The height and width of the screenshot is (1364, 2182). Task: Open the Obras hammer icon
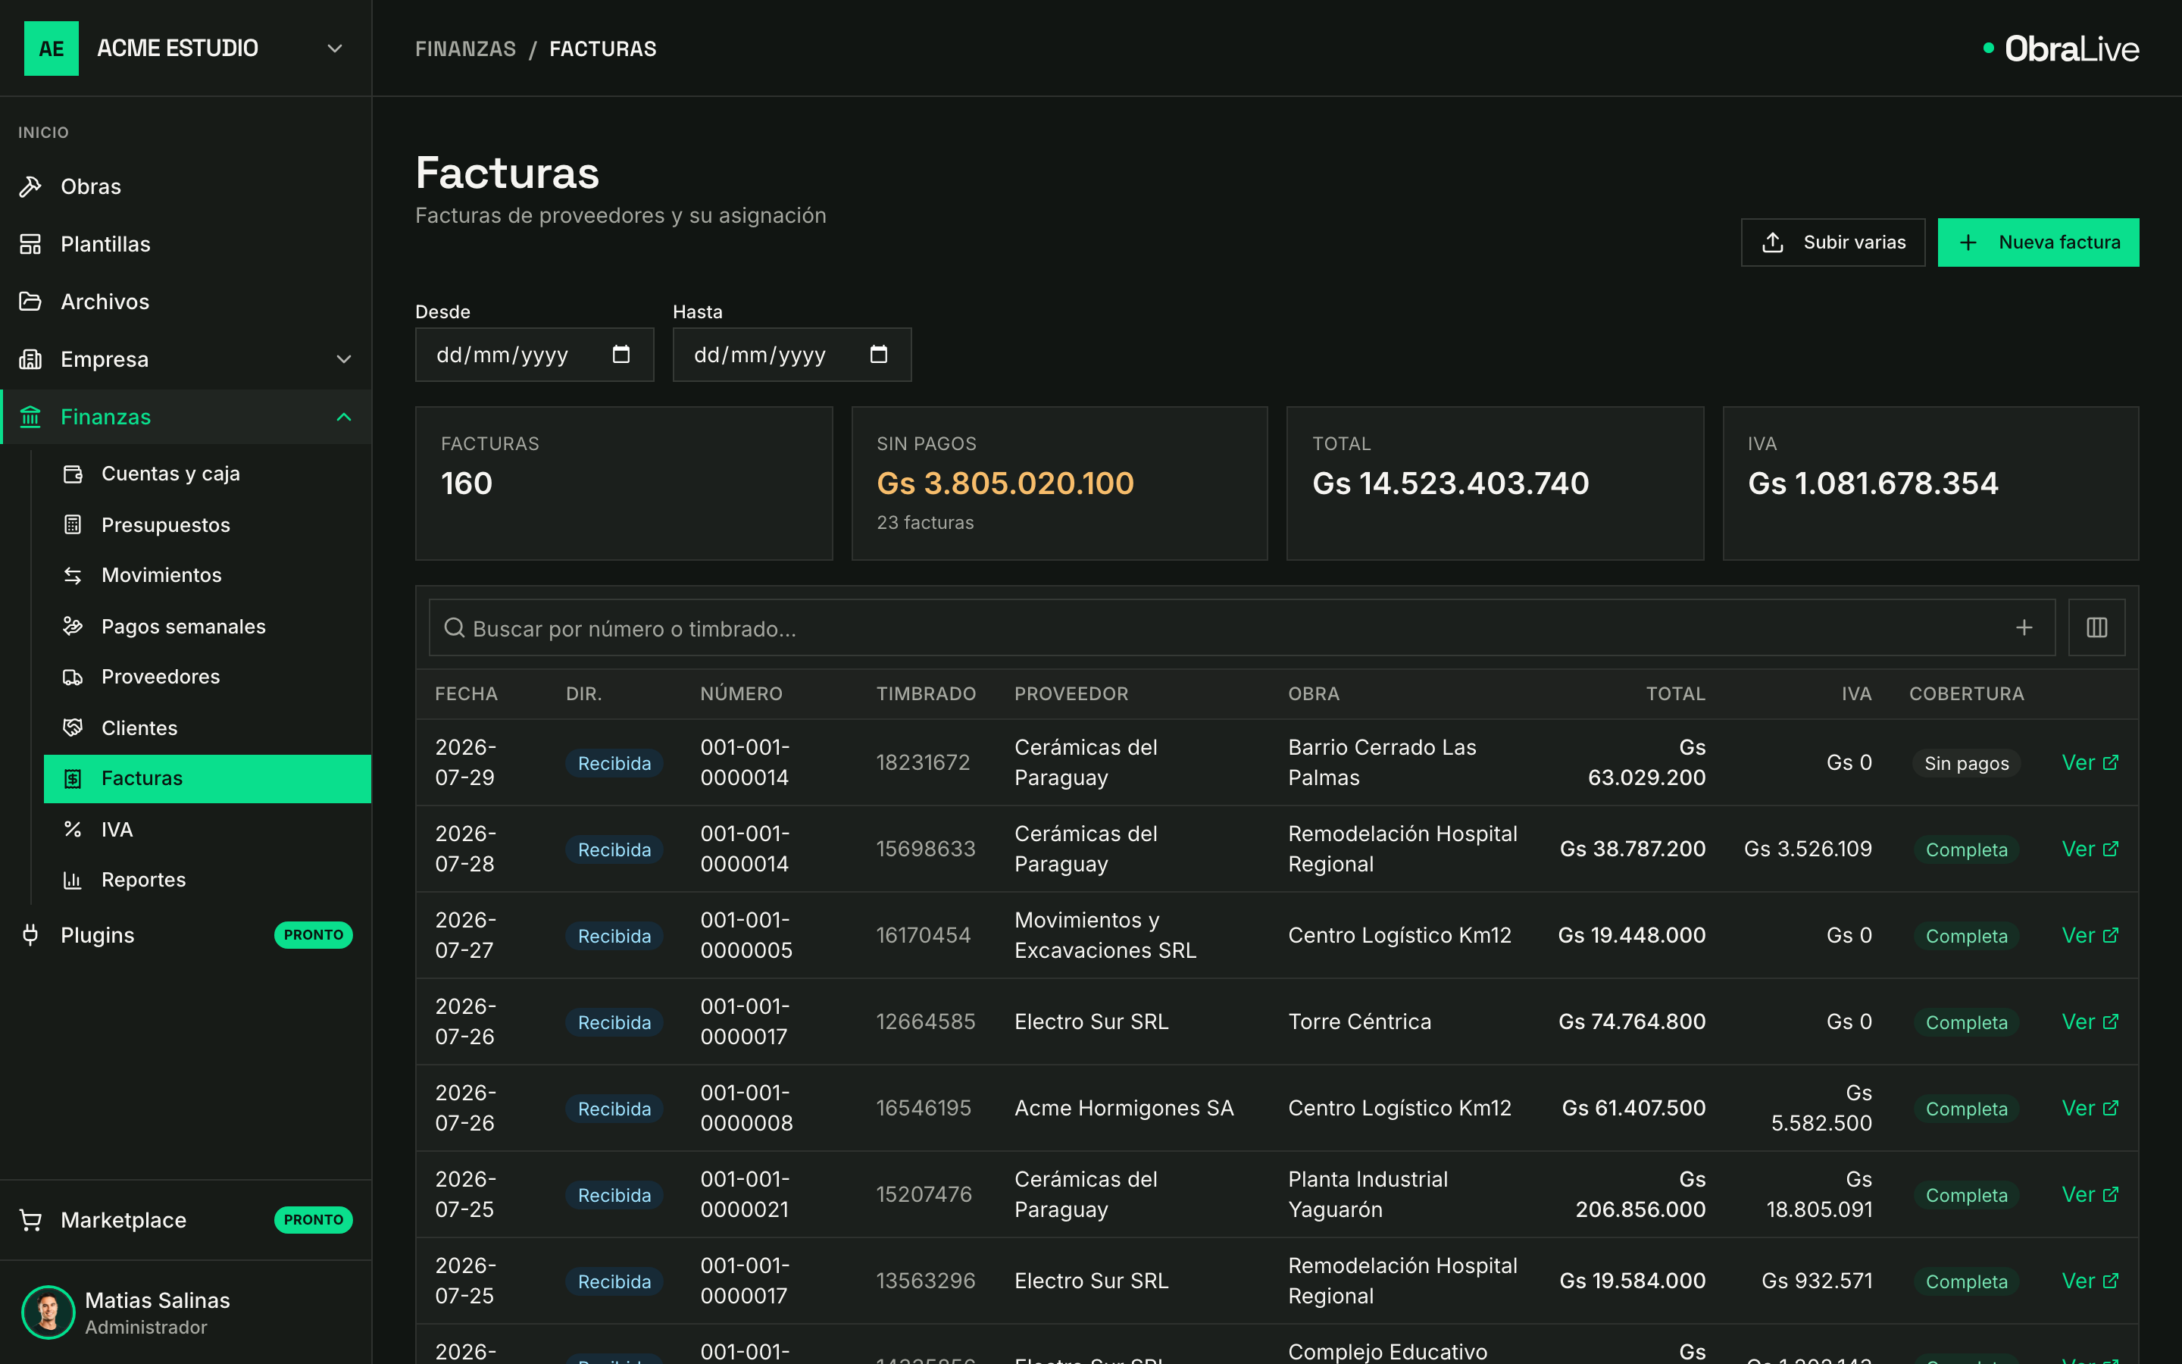coord(30,186)
